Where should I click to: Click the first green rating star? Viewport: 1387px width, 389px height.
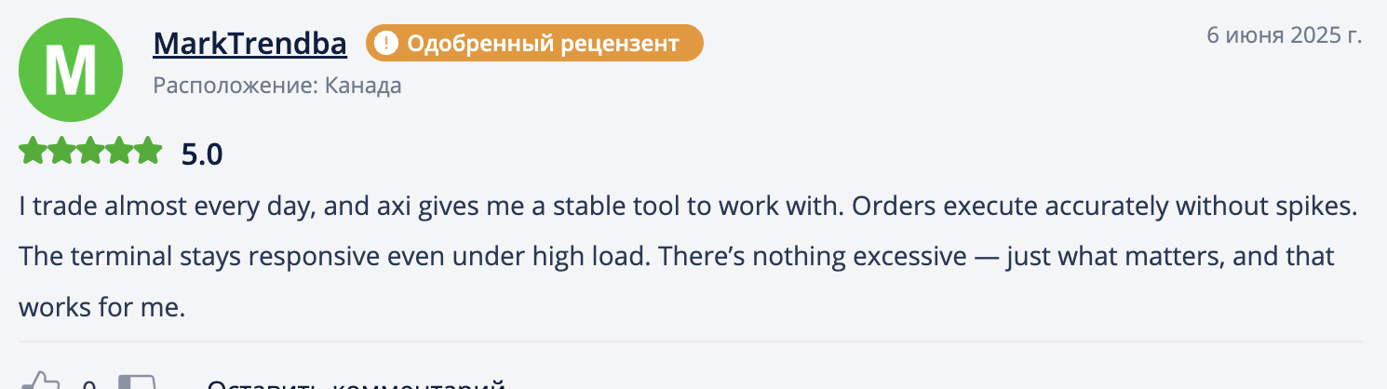pyautogui.click(x=33, y=151)
